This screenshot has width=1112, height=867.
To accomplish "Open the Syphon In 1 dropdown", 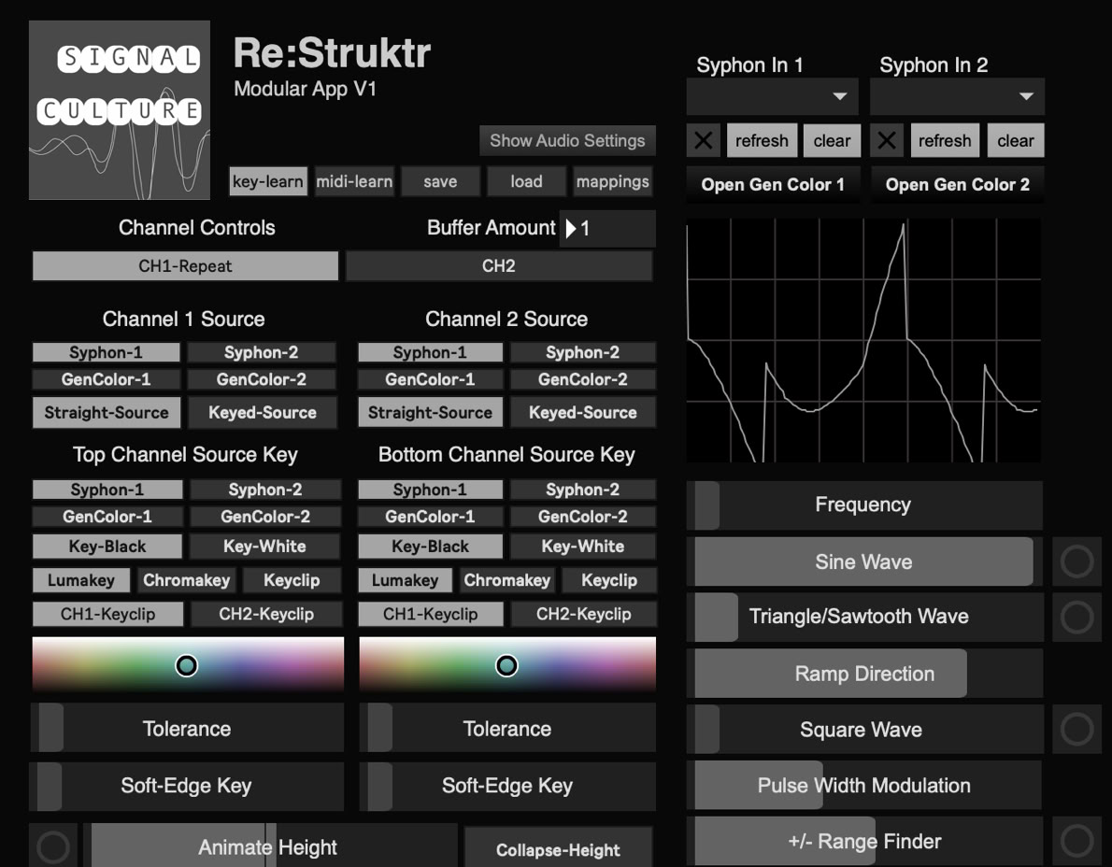I will click(772, 96).
